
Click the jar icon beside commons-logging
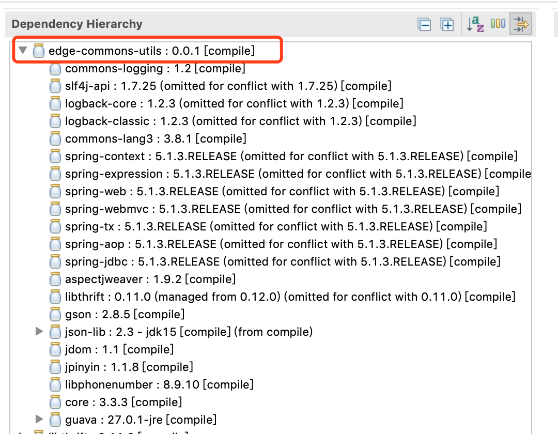click(55, 69)
